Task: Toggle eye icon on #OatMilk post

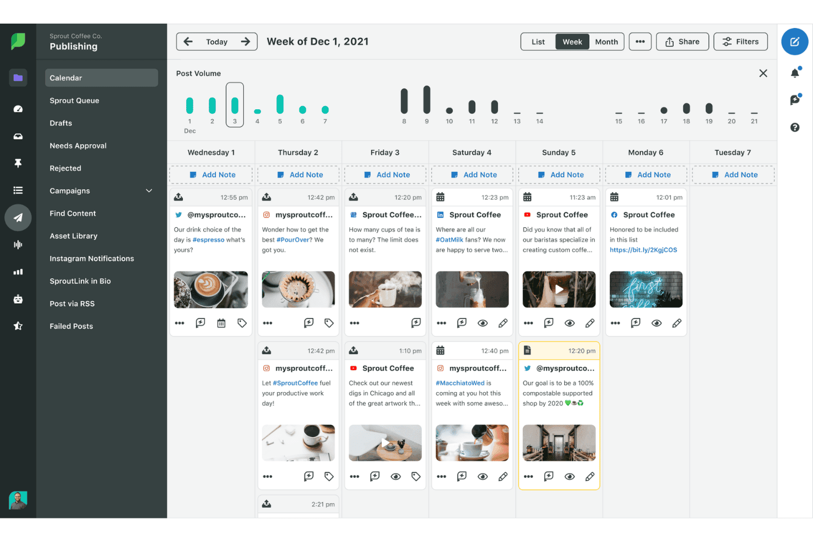Action: (x=482, y=323)
